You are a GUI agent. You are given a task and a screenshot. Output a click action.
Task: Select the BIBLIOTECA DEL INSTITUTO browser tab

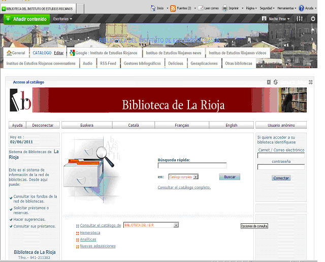coord(39,9)
